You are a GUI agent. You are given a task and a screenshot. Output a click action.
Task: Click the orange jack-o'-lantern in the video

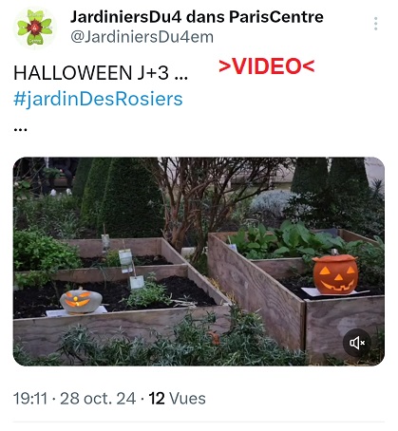click(x=335, y=273)
